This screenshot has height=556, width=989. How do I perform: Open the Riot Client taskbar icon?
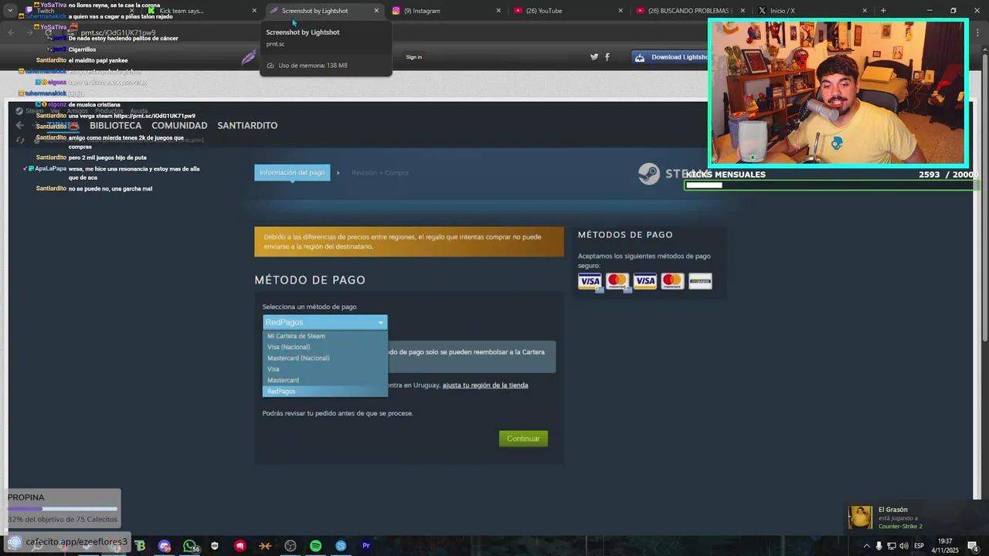pyautogui.click(x=240, y=546)
